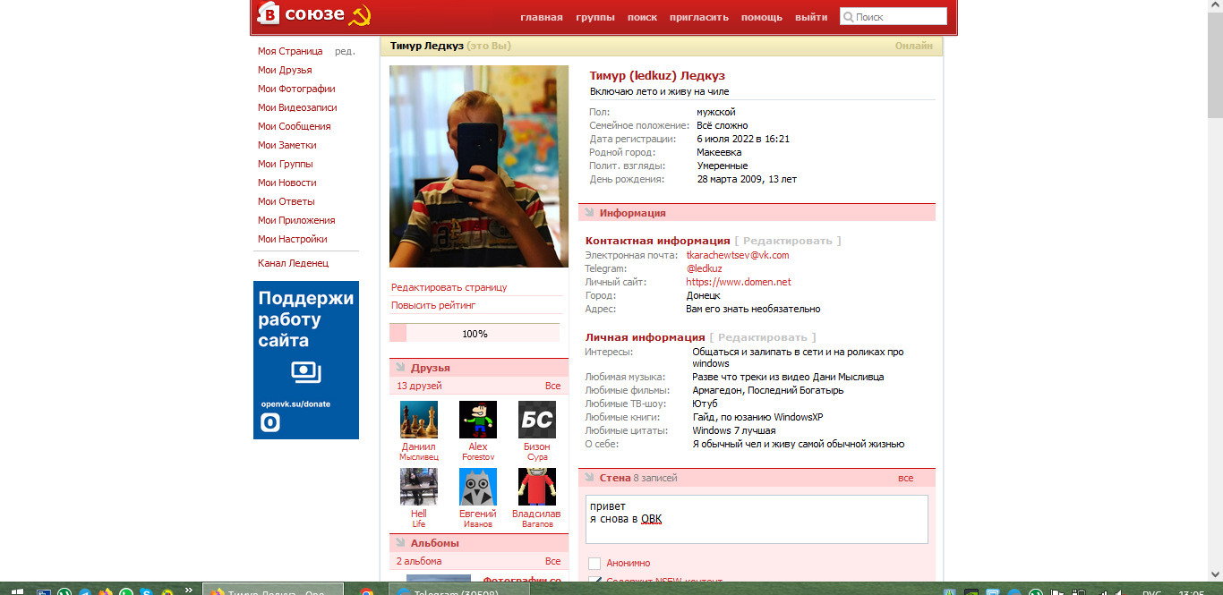This screenshot has width=1223, height=595.
Task: Click the «Поддержи работу сайта» donate banner
Action: tap(306, 360)
